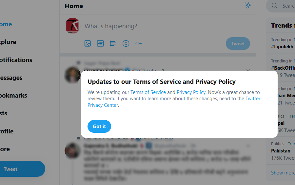Viewport: 295px width, 185px height.
Task: Open the emoji picker icon
Action: coord(126,43)
